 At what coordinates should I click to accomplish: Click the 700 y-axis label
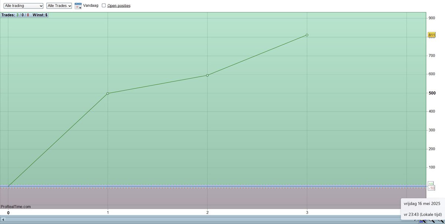432,55
